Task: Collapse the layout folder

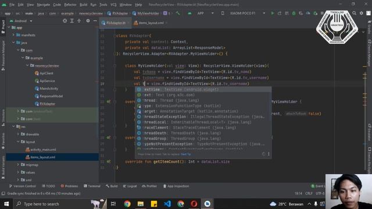Action: tap(18, 142)
